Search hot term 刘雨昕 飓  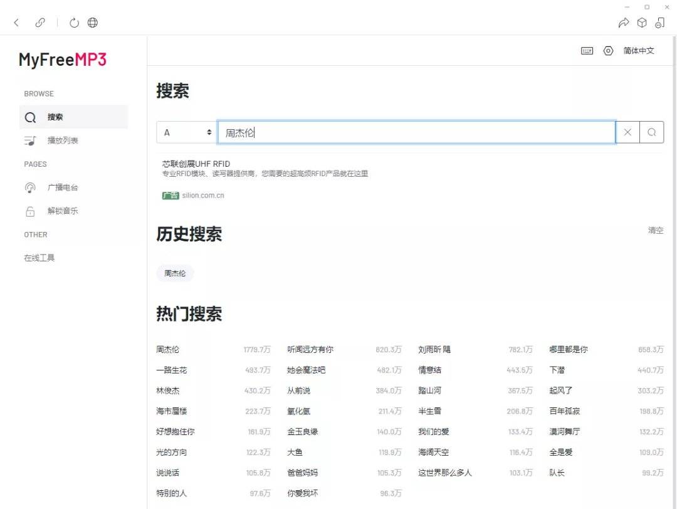pos(434,349)
